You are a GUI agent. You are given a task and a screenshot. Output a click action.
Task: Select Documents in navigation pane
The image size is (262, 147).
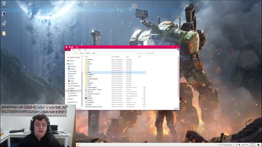73,71
